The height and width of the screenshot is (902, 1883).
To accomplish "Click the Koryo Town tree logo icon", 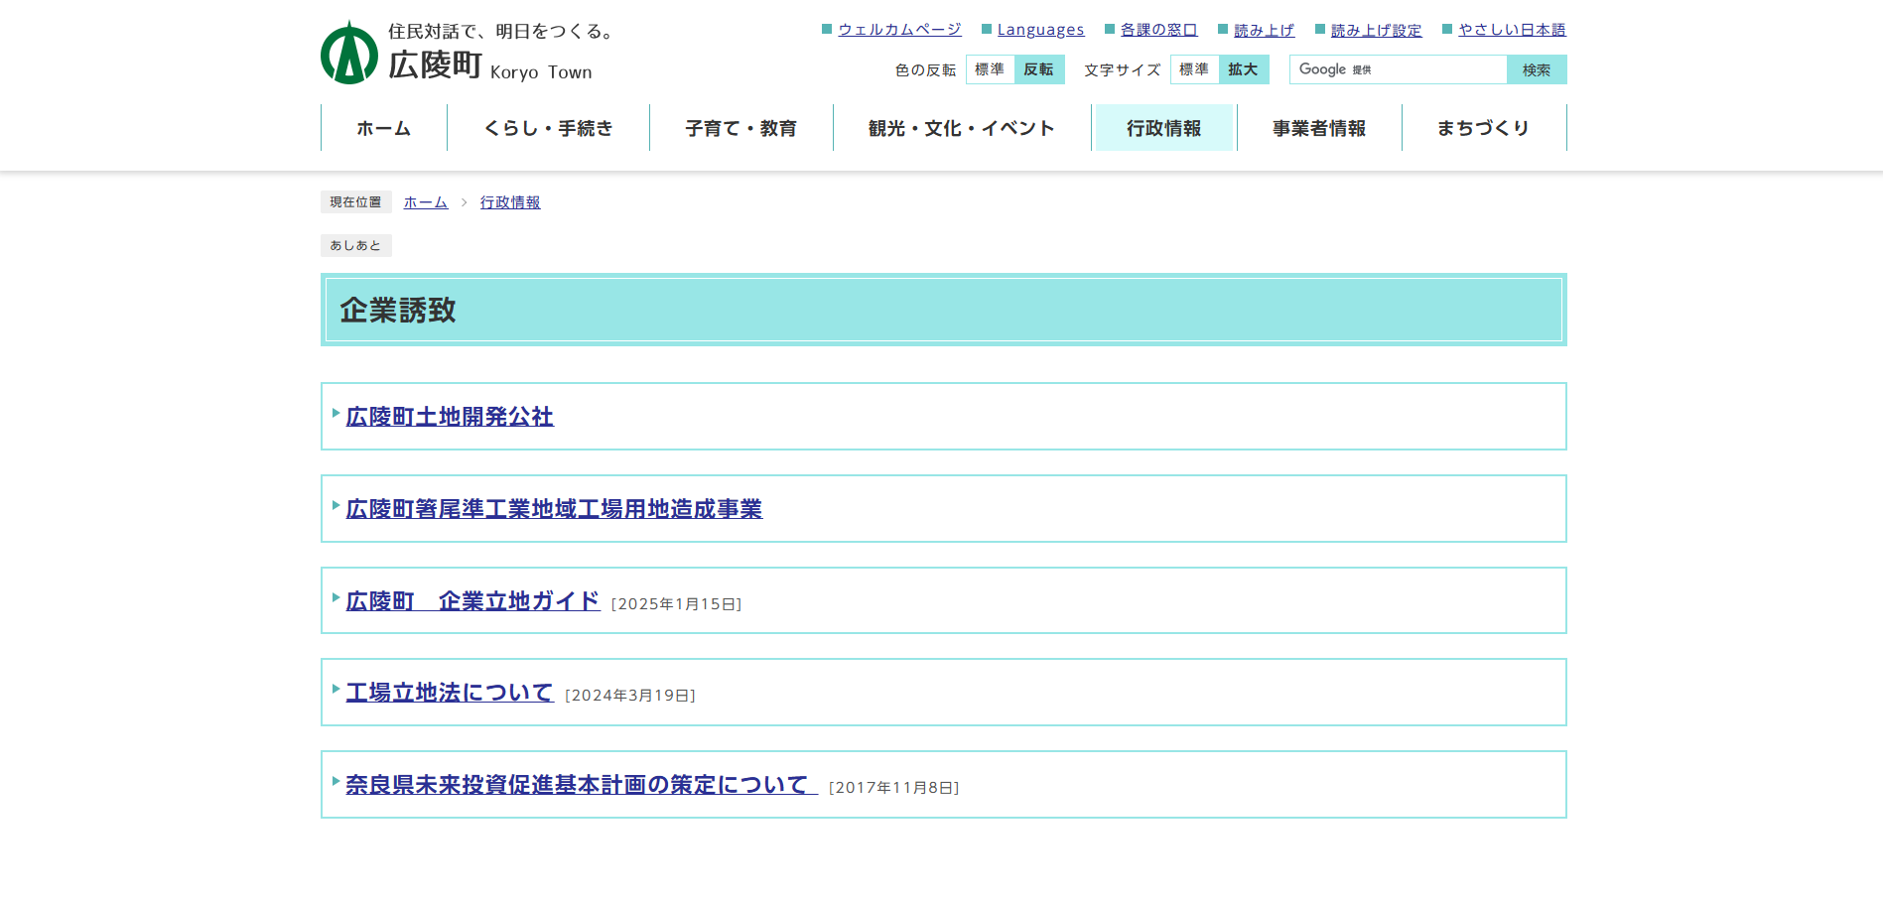I will point(349,53).
